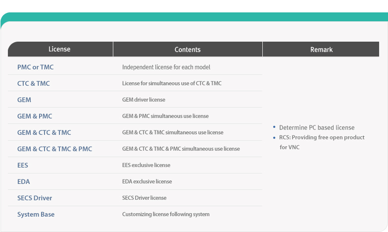
Task: Click the SECS Driver license label
Action: point(35,198)
